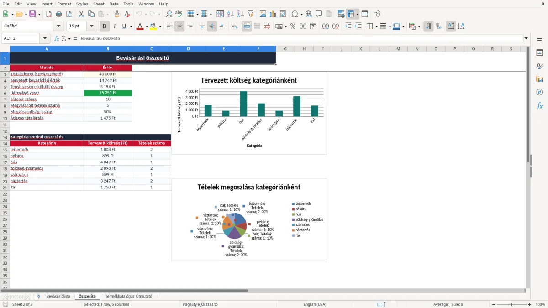Screen dimensions: 548x308
Task: Select row 12 header
Action: pyautogui.click(x=5, y=131)
